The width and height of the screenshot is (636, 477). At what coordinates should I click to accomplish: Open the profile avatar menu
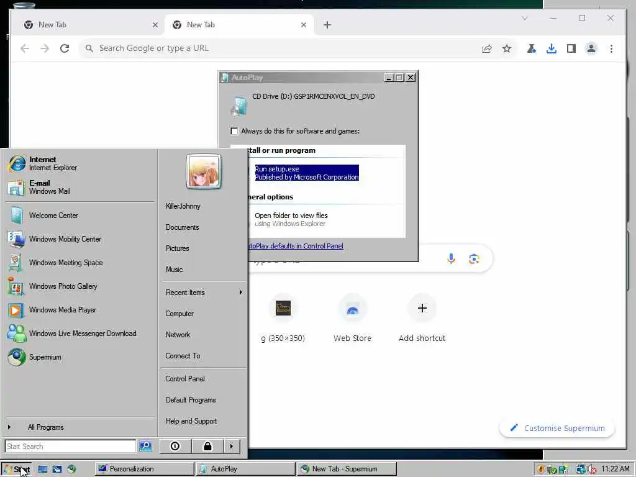pos(591,48)
